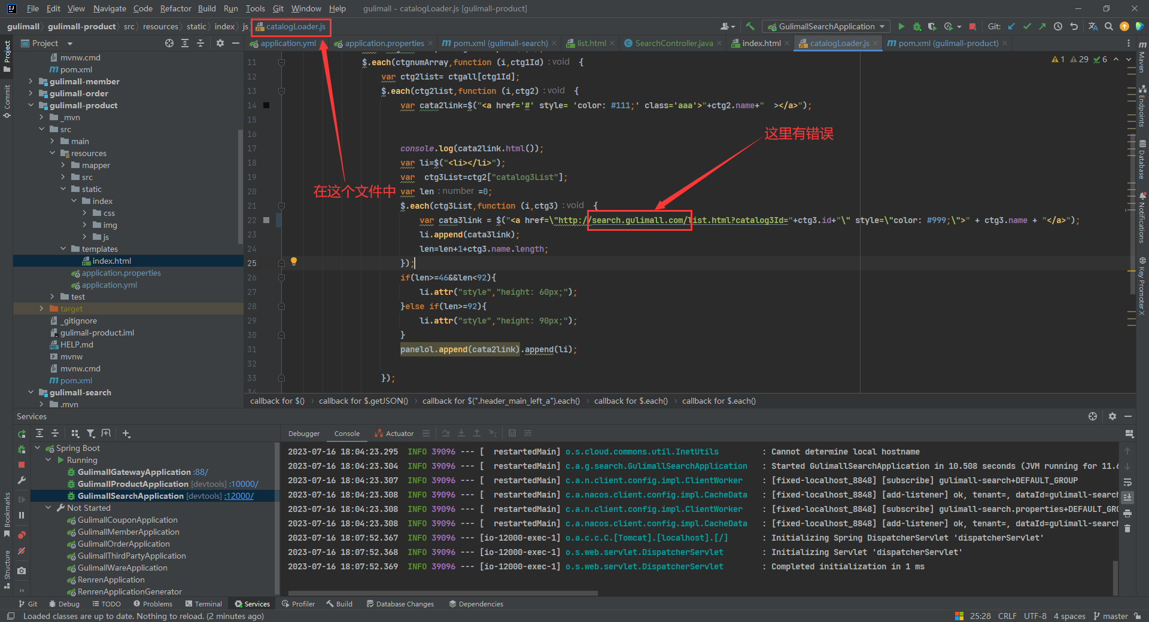Open the run configuration dropdown

826,26
